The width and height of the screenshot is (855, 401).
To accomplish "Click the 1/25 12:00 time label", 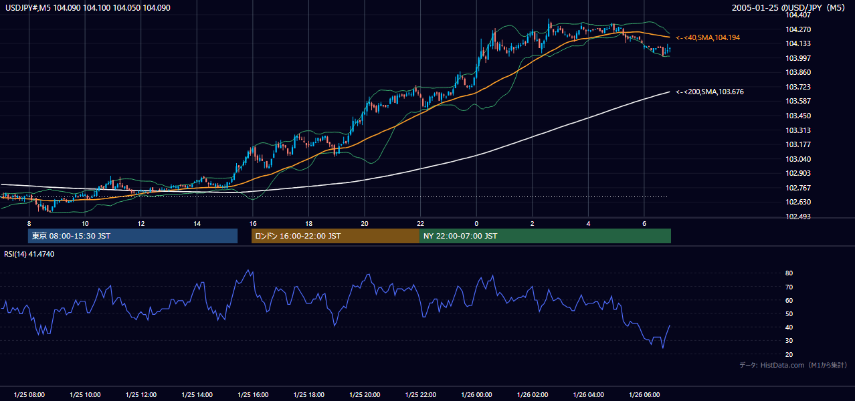I will (x=140, y=394).
